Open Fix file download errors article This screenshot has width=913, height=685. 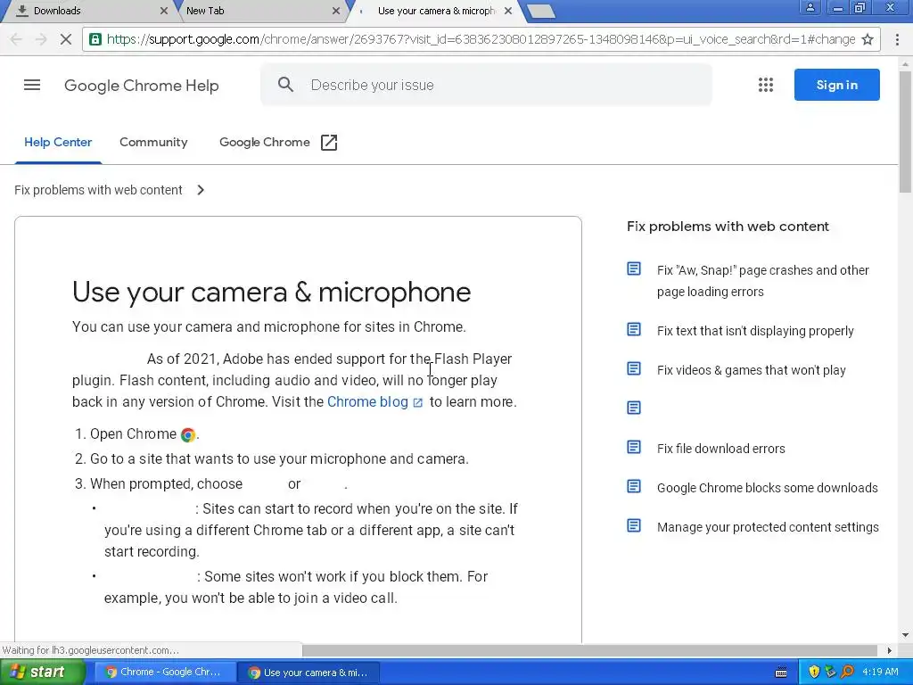point(720,449)
